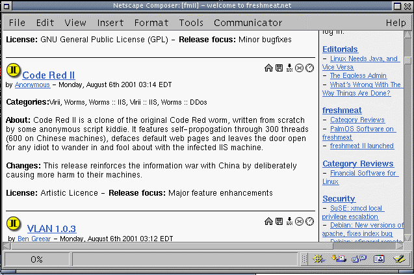Open the Edit menu
Image resolution: width=414 pixels, height=275 pixels.
45,23
